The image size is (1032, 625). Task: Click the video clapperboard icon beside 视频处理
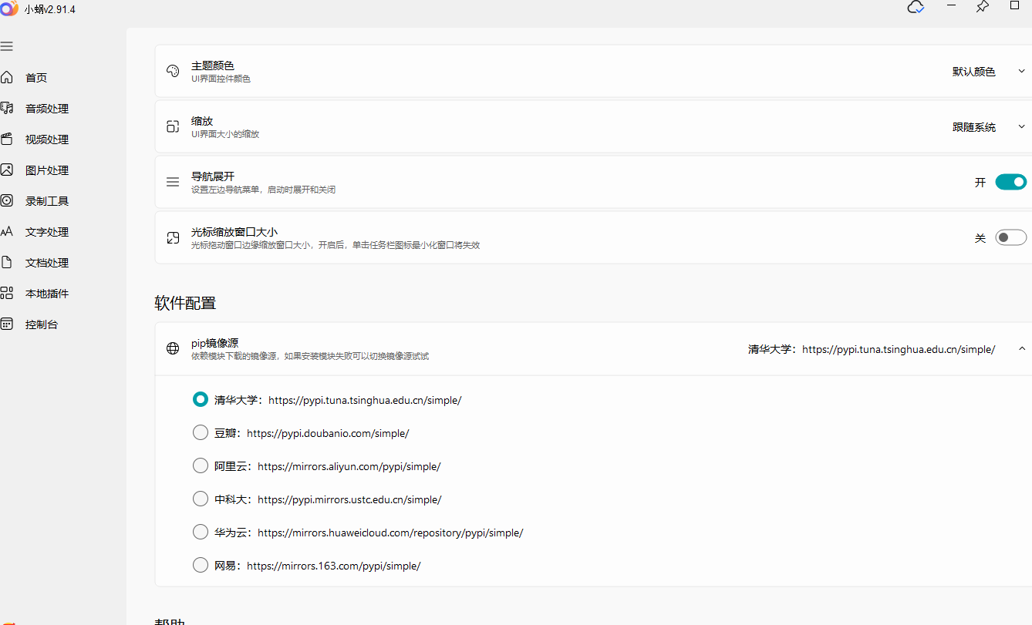pos(7,139)
